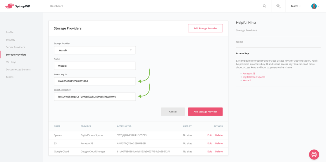Viewport: 326px width, 162px height.
Task: Go to Dashboard in top bar
Action: click(x=57, y=6)
